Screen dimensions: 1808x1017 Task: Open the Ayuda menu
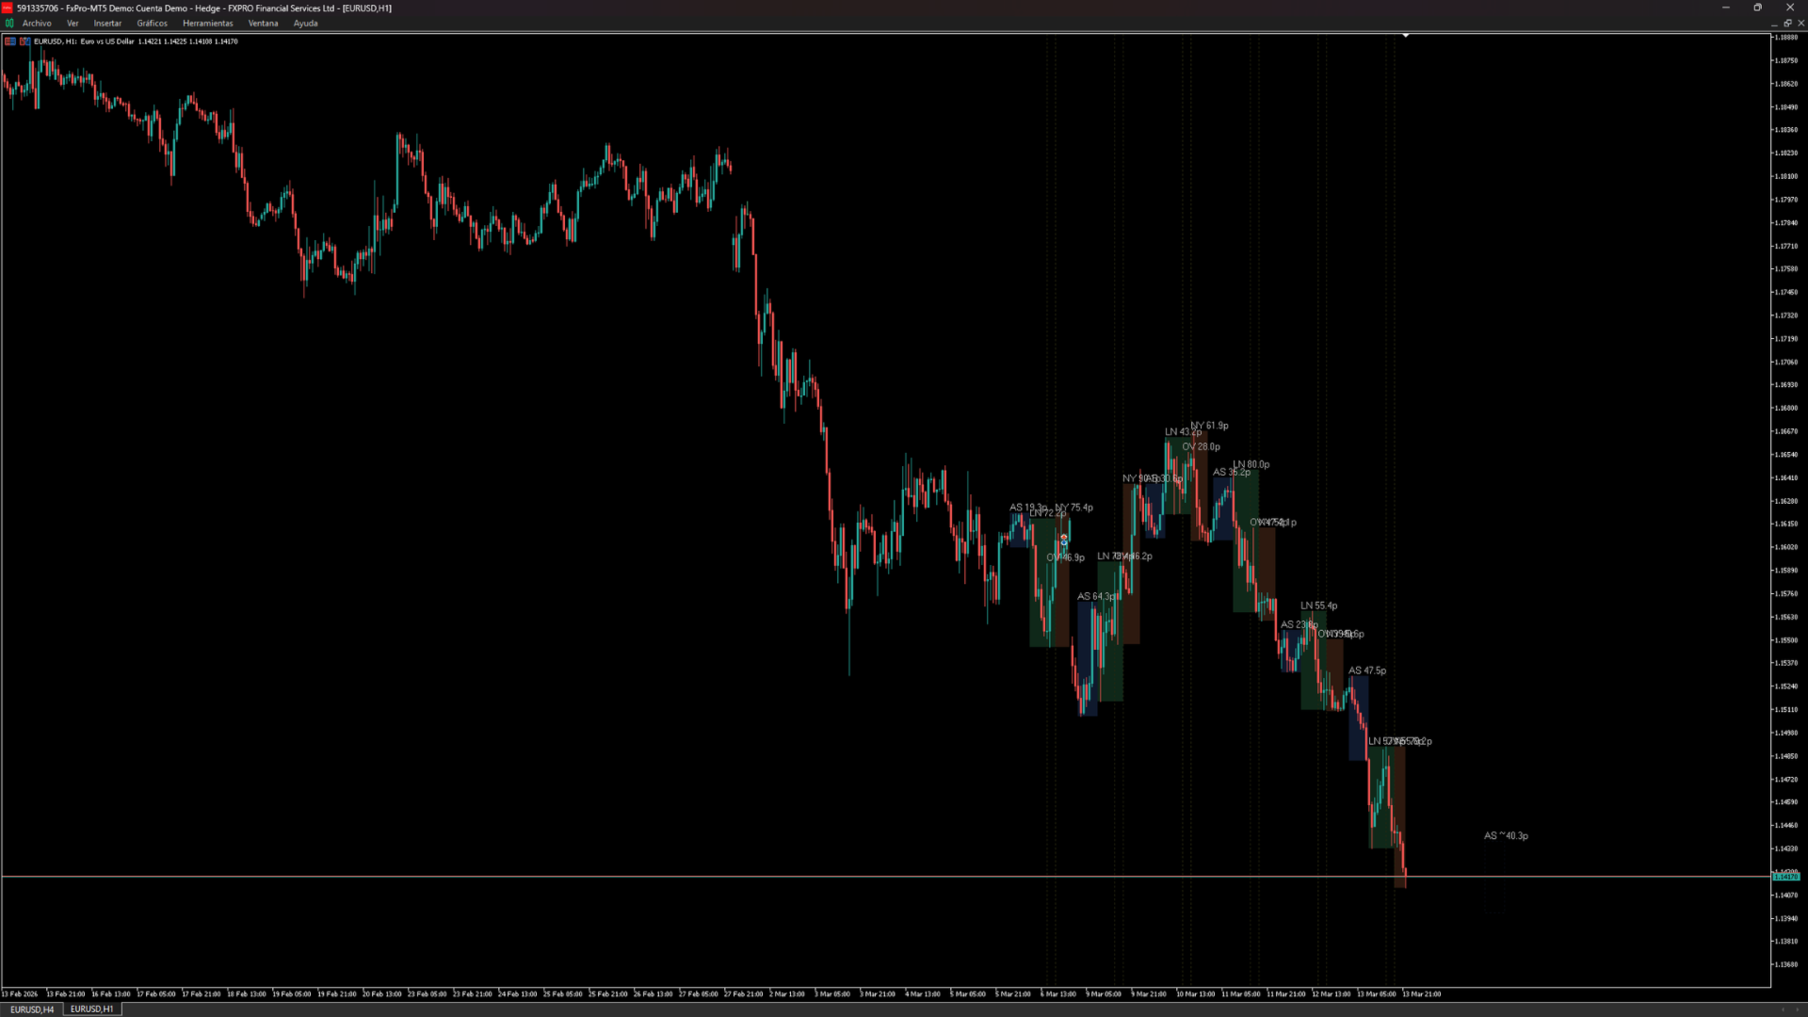click(x=305, y=24)
